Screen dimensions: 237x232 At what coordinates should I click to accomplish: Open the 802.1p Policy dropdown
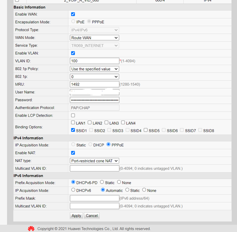tap(94, 69)
